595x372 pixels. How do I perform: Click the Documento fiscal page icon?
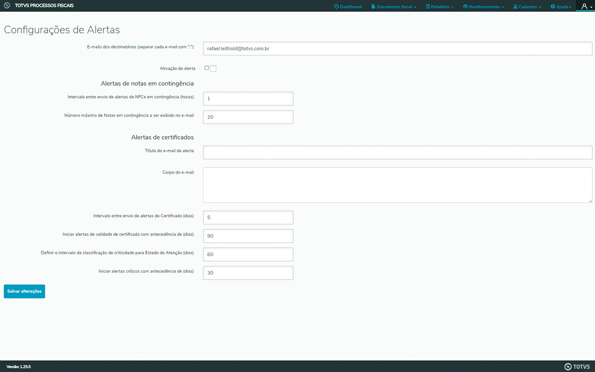(373, 7)
